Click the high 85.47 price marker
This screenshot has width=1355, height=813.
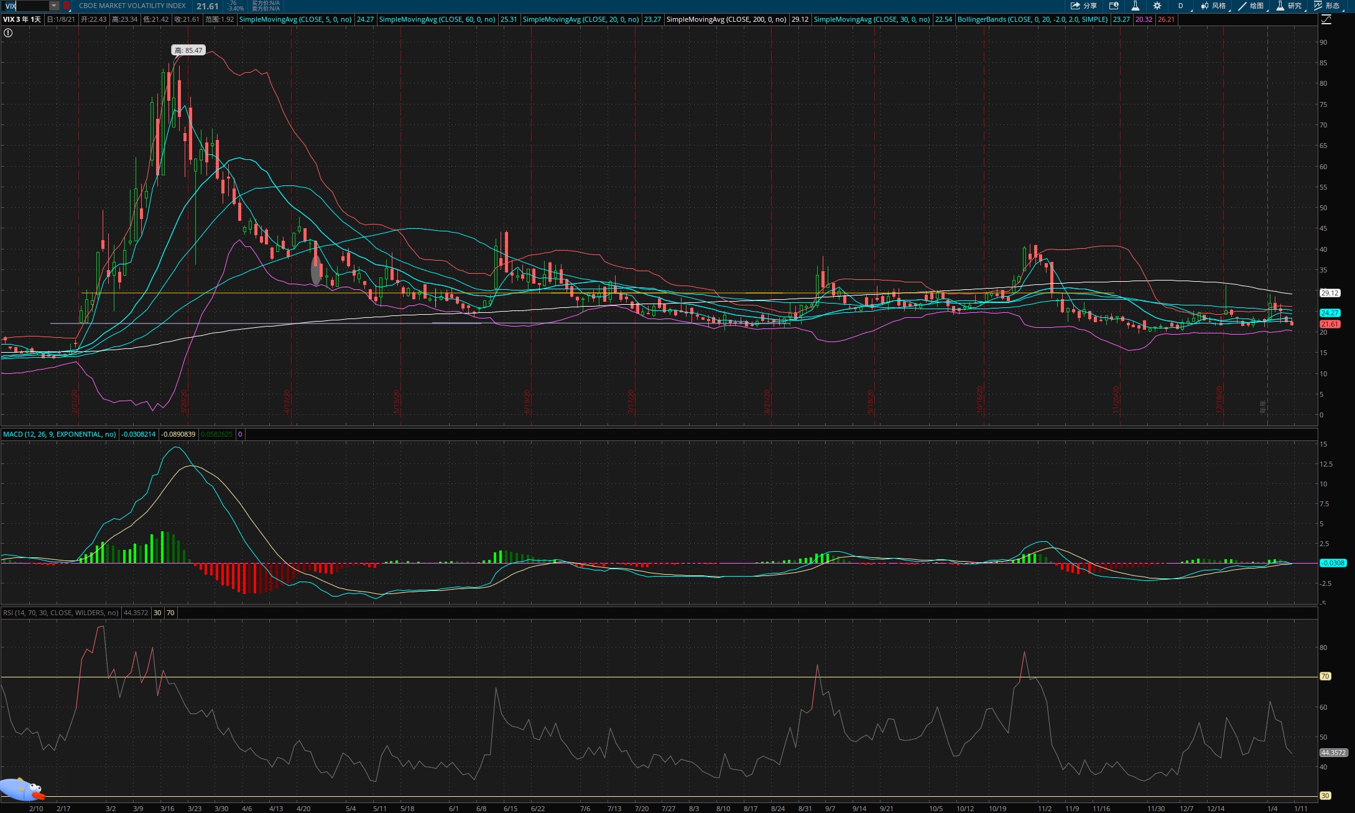pyautogui.click(x=188, y=50)
